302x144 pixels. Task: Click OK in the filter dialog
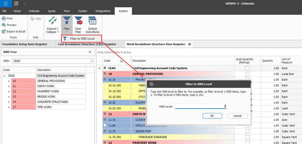[x=212, y=116]
